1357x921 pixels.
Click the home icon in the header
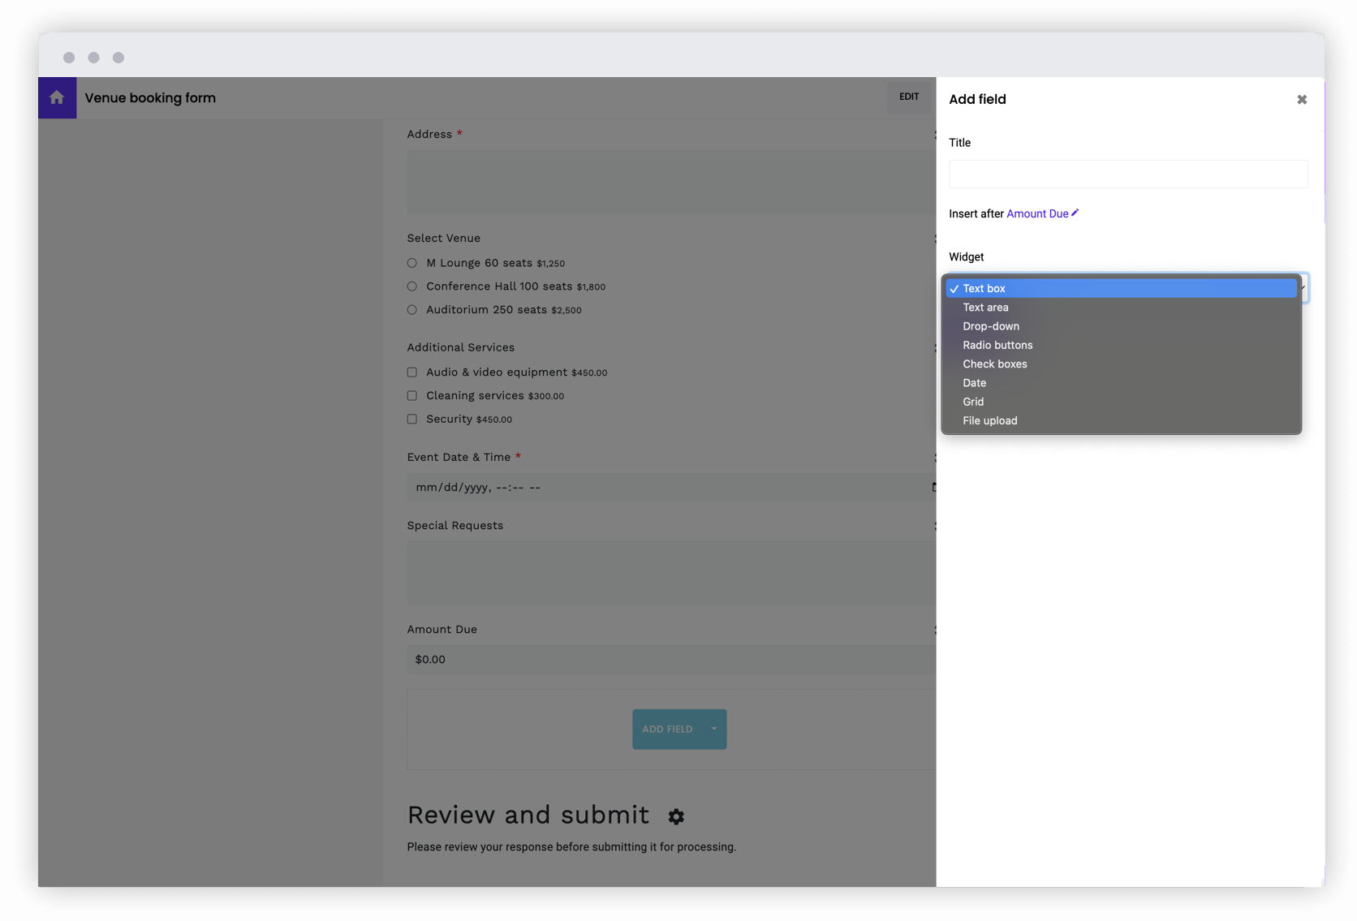57,97
